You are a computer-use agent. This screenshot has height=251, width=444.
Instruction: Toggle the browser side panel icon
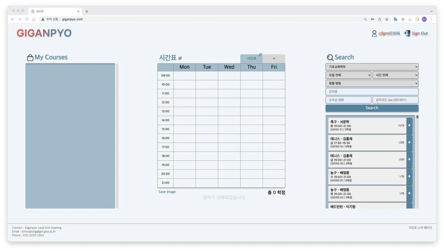pos(417,19)
